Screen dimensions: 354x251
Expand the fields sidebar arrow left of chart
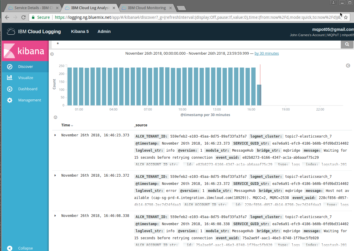pos(52,54)
